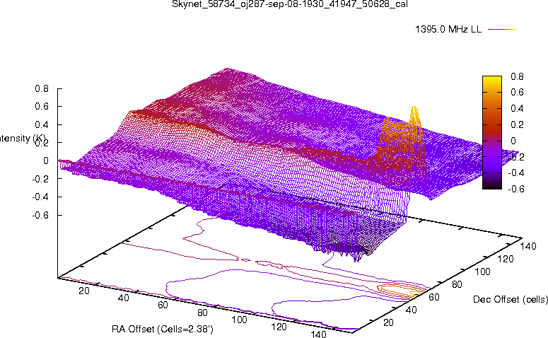Click the 140 tick on the Dec Offset axis

point(527,246)
